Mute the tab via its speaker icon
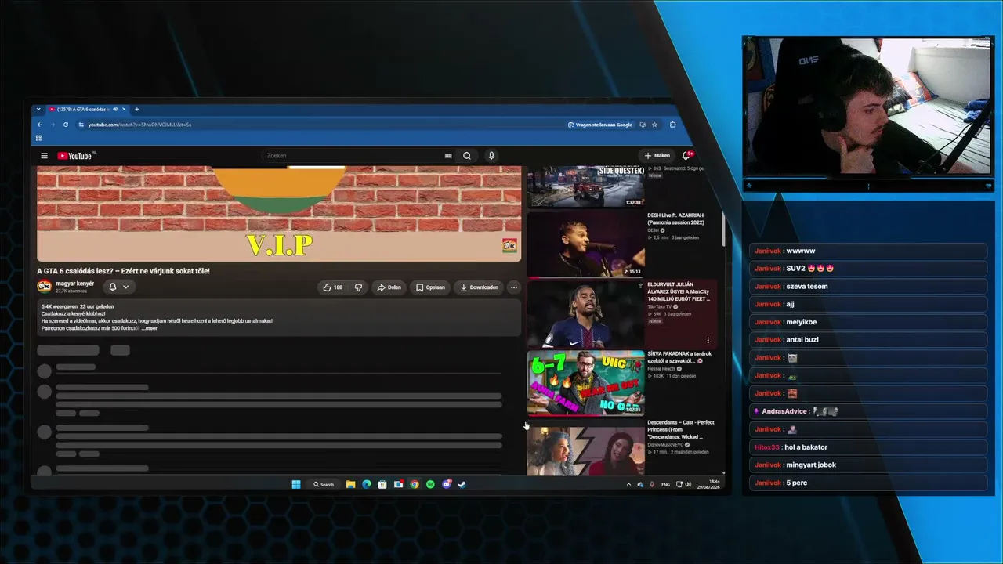 [115, 109]
